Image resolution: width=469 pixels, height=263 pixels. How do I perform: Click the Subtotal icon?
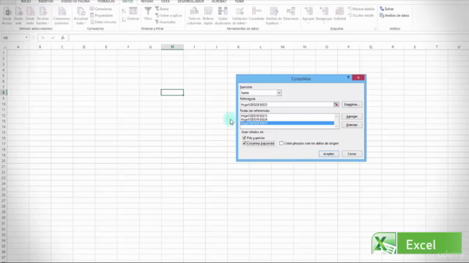tap(339, 14)
